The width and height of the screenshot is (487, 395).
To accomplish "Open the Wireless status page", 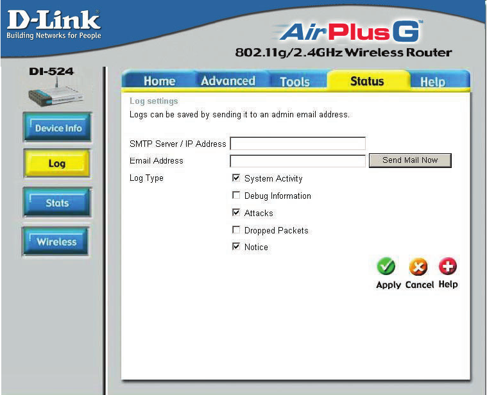I will pyautogui.click(x=56, y=241).
